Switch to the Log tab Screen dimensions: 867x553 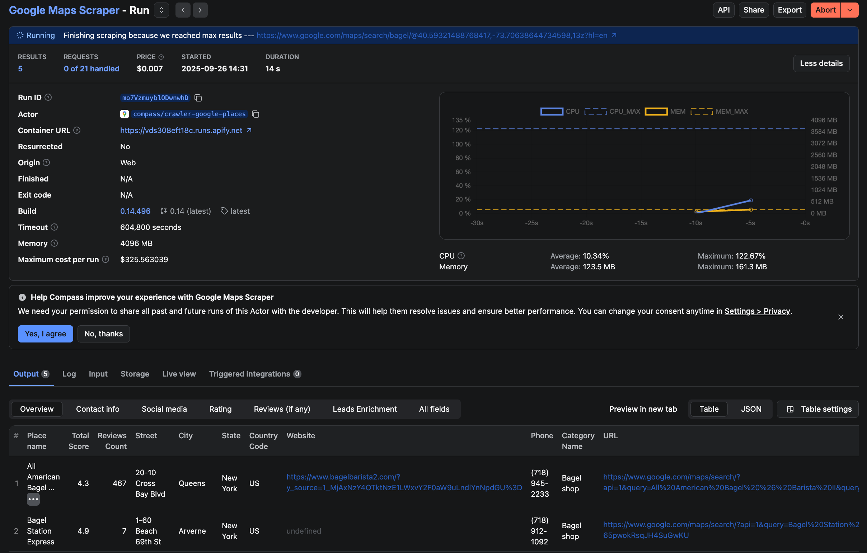click(x=69, y=374)
